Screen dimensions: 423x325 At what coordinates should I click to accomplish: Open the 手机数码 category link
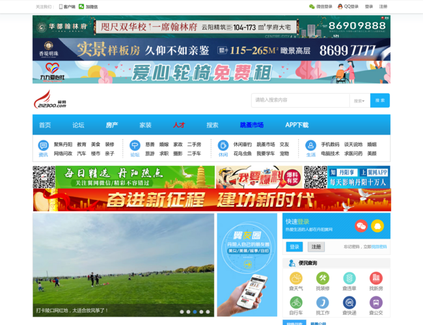pyautogui.click(x=330, y=144)
